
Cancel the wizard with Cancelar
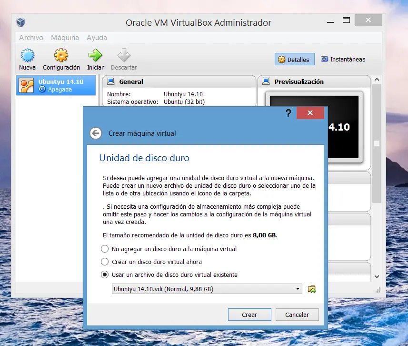tap(297, 315)
